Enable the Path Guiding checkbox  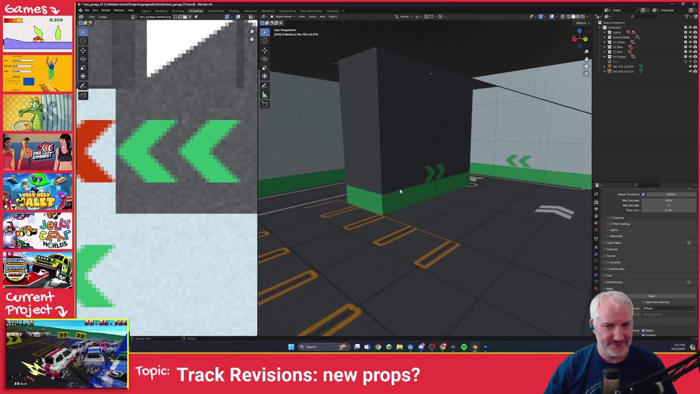coord(611,224)
